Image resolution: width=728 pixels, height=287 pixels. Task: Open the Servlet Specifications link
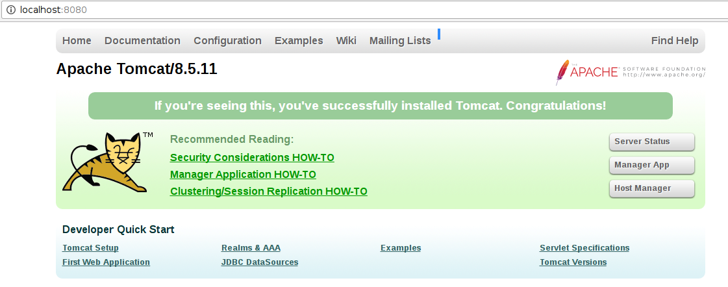584,248
